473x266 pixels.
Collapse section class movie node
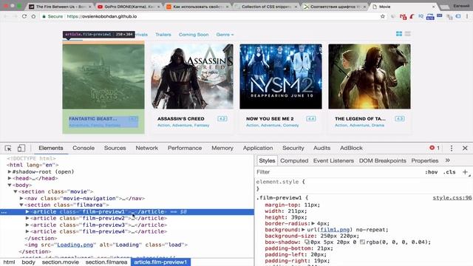point(16,191)
